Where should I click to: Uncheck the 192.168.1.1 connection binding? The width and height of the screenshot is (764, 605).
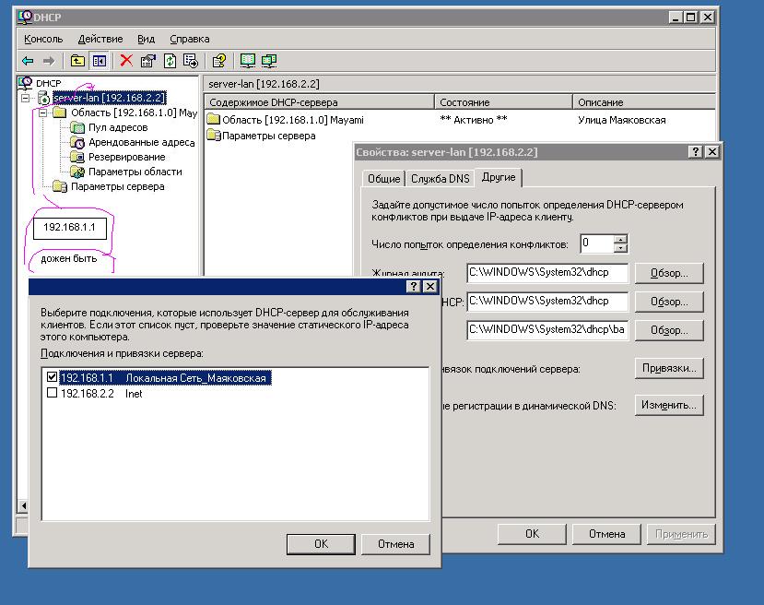coord(52,378)
